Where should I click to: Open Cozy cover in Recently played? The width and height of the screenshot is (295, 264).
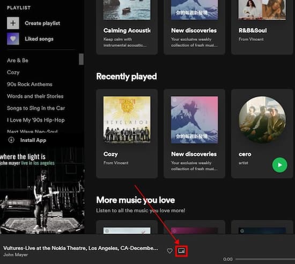pyautogui.click(x=127, y=120)
